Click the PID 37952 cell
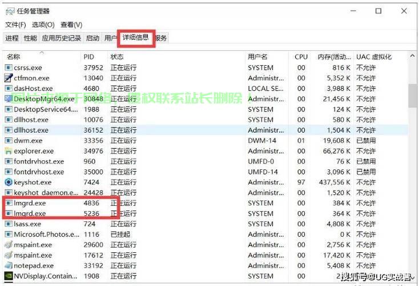The height and width of the screenshot is (286, 419). coord(93,67)
